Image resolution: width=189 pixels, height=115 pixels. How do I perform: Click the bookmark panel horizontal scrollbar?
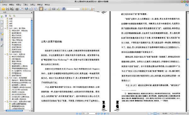tap(14, 111)
